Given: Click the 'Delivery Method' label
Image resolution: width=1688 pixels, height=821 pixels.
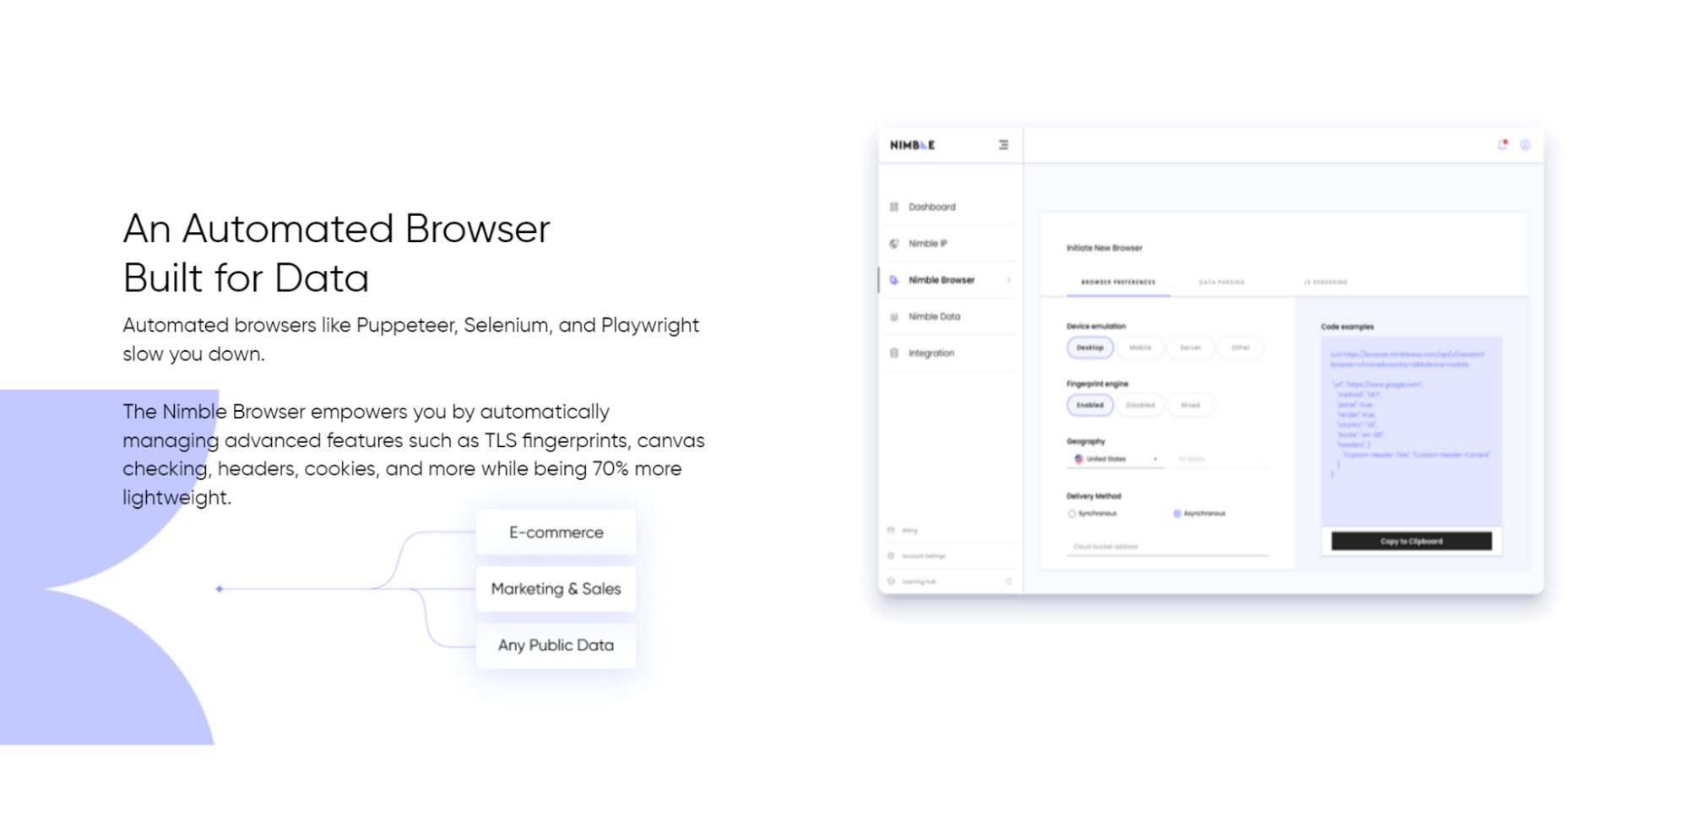Looking at the screenshot, I should point(1094,496).
